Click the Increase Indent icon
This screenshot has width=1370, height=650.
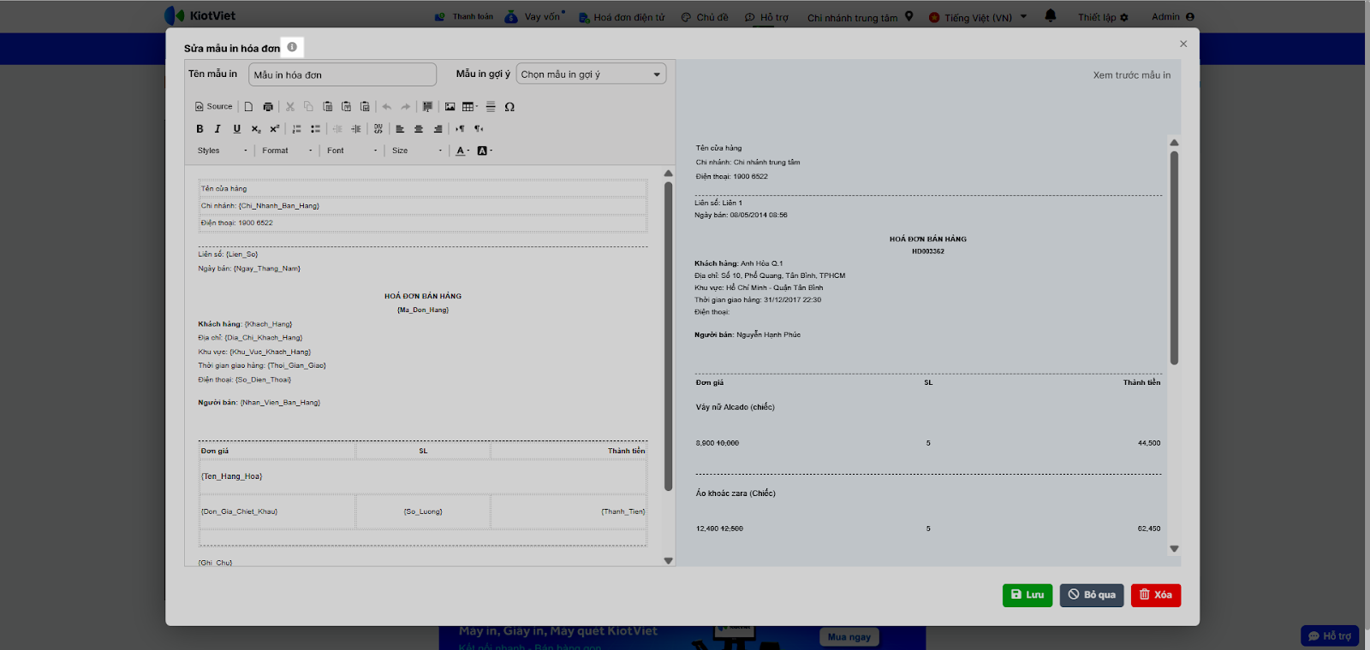356,129
